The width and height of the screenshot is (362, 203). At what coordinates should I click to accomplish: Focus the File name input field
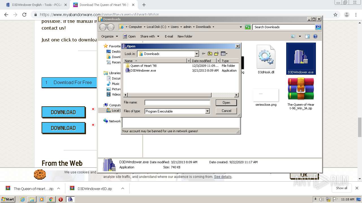177,103
